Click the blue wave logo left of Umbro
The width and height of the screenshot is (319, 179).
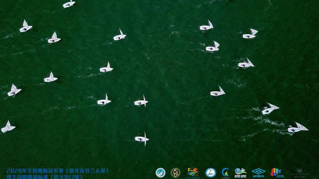click(x=240, y=172)
